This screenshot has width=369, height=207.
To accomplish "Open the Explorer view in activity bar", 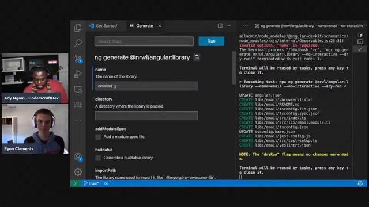I will pyautogui.click(x=78, y=28).
